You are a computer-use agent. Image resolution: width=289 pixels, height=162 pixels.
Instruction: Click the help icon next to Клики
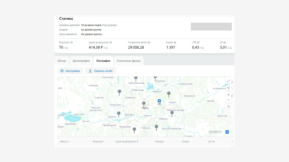coord(175,43)
